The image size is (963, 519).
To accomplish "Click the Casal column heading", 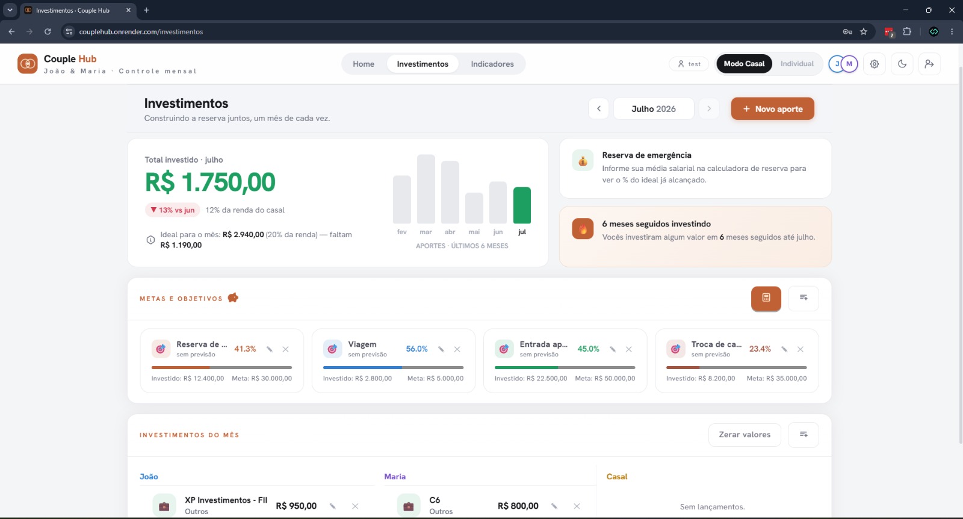I will point(617,477).
